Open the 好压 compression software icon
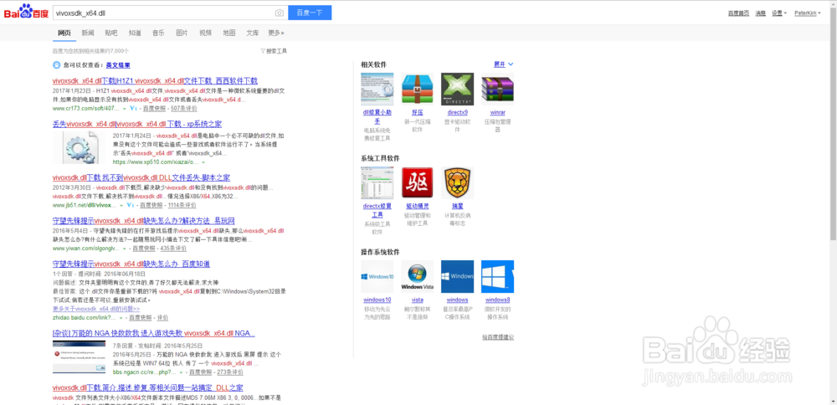The width and height of the screenshot is (837, 405). (x=417, y=89)
